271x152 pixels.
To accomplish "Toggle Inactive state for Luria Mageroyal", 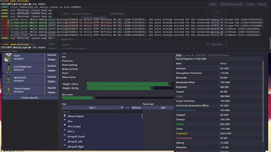I will [51, 66].
